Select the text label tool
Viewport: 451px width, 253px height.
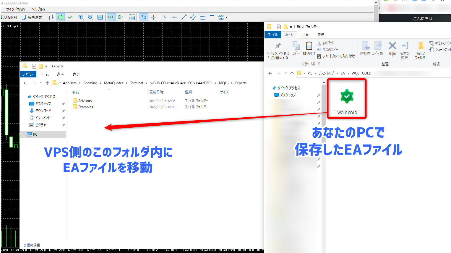pos(212,17)
